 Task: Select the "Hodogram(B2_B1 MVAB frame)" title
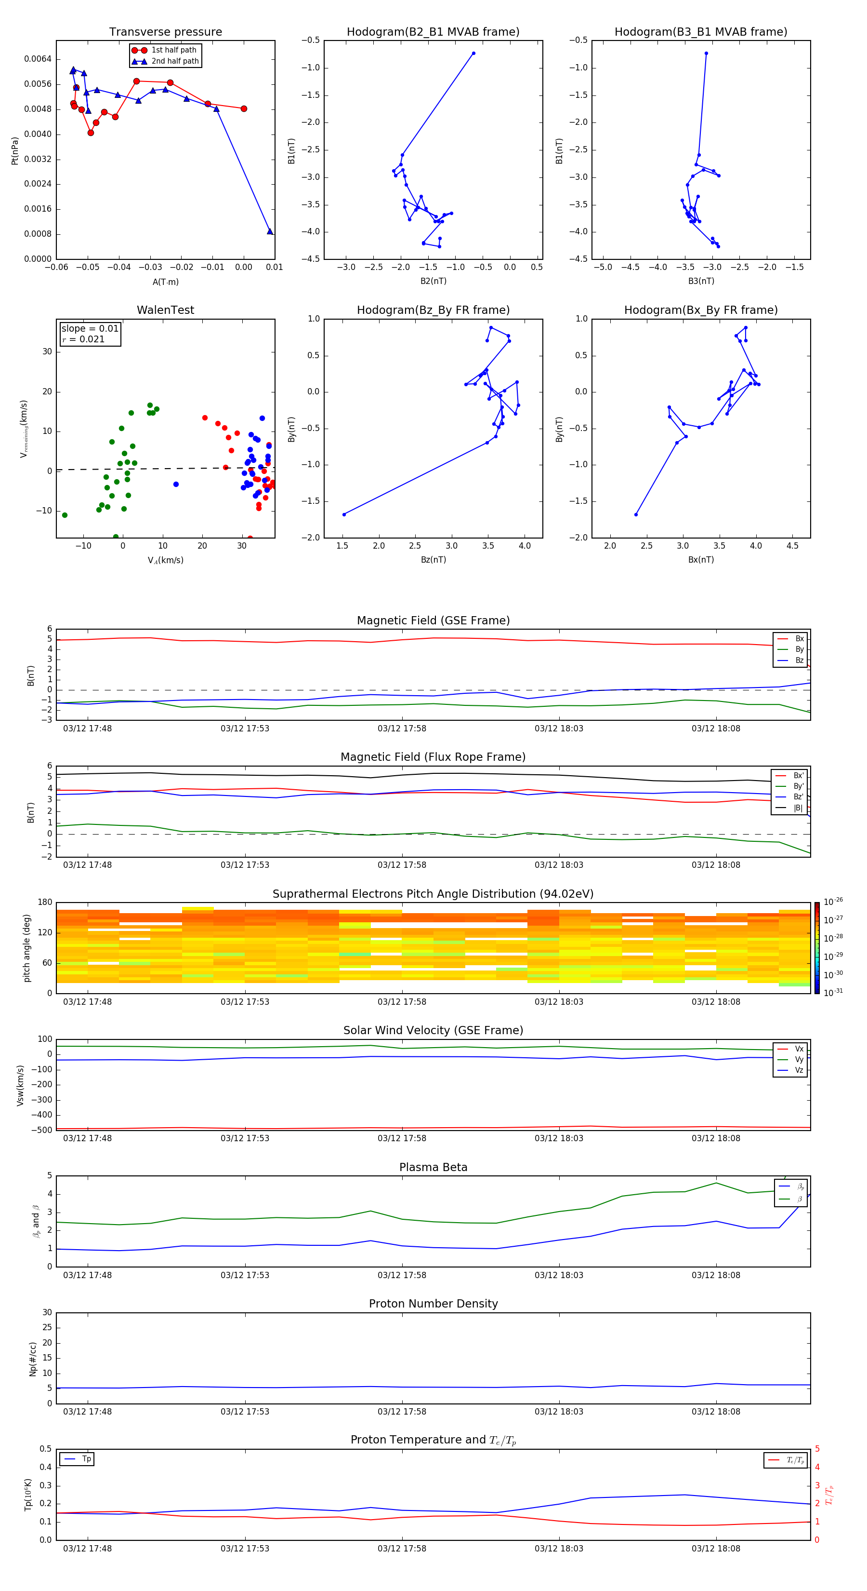coord(433,32)
